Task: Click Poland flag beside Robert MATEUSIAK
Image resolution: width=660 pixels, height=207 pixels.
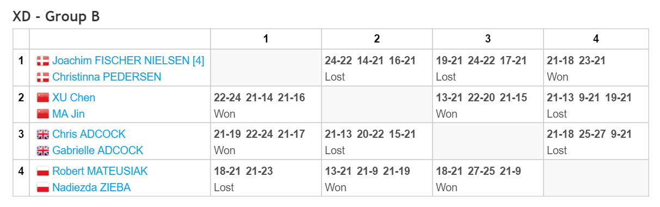Action: coord(42,172)
